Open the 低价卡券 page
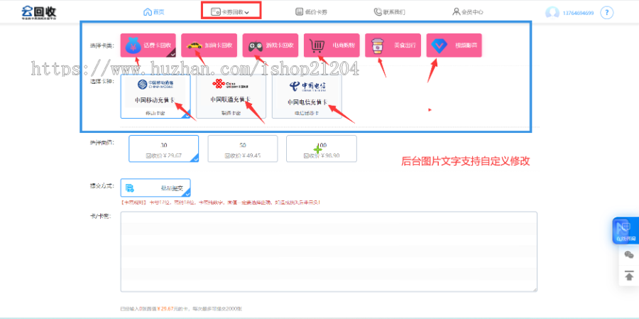 tap(312, 12)
